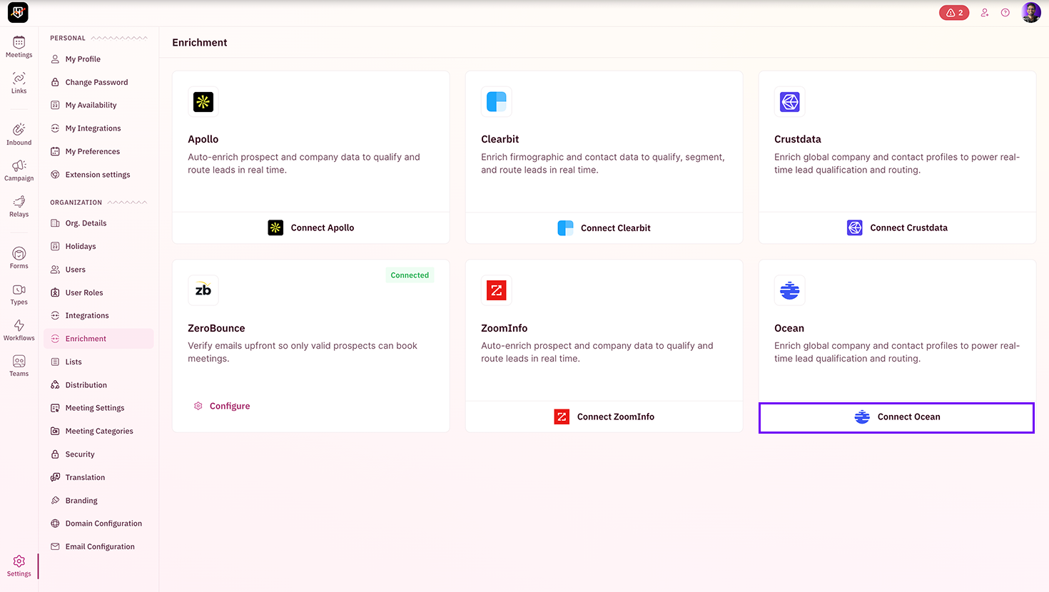Open the help question mark icon

(x=1005, y=12)
